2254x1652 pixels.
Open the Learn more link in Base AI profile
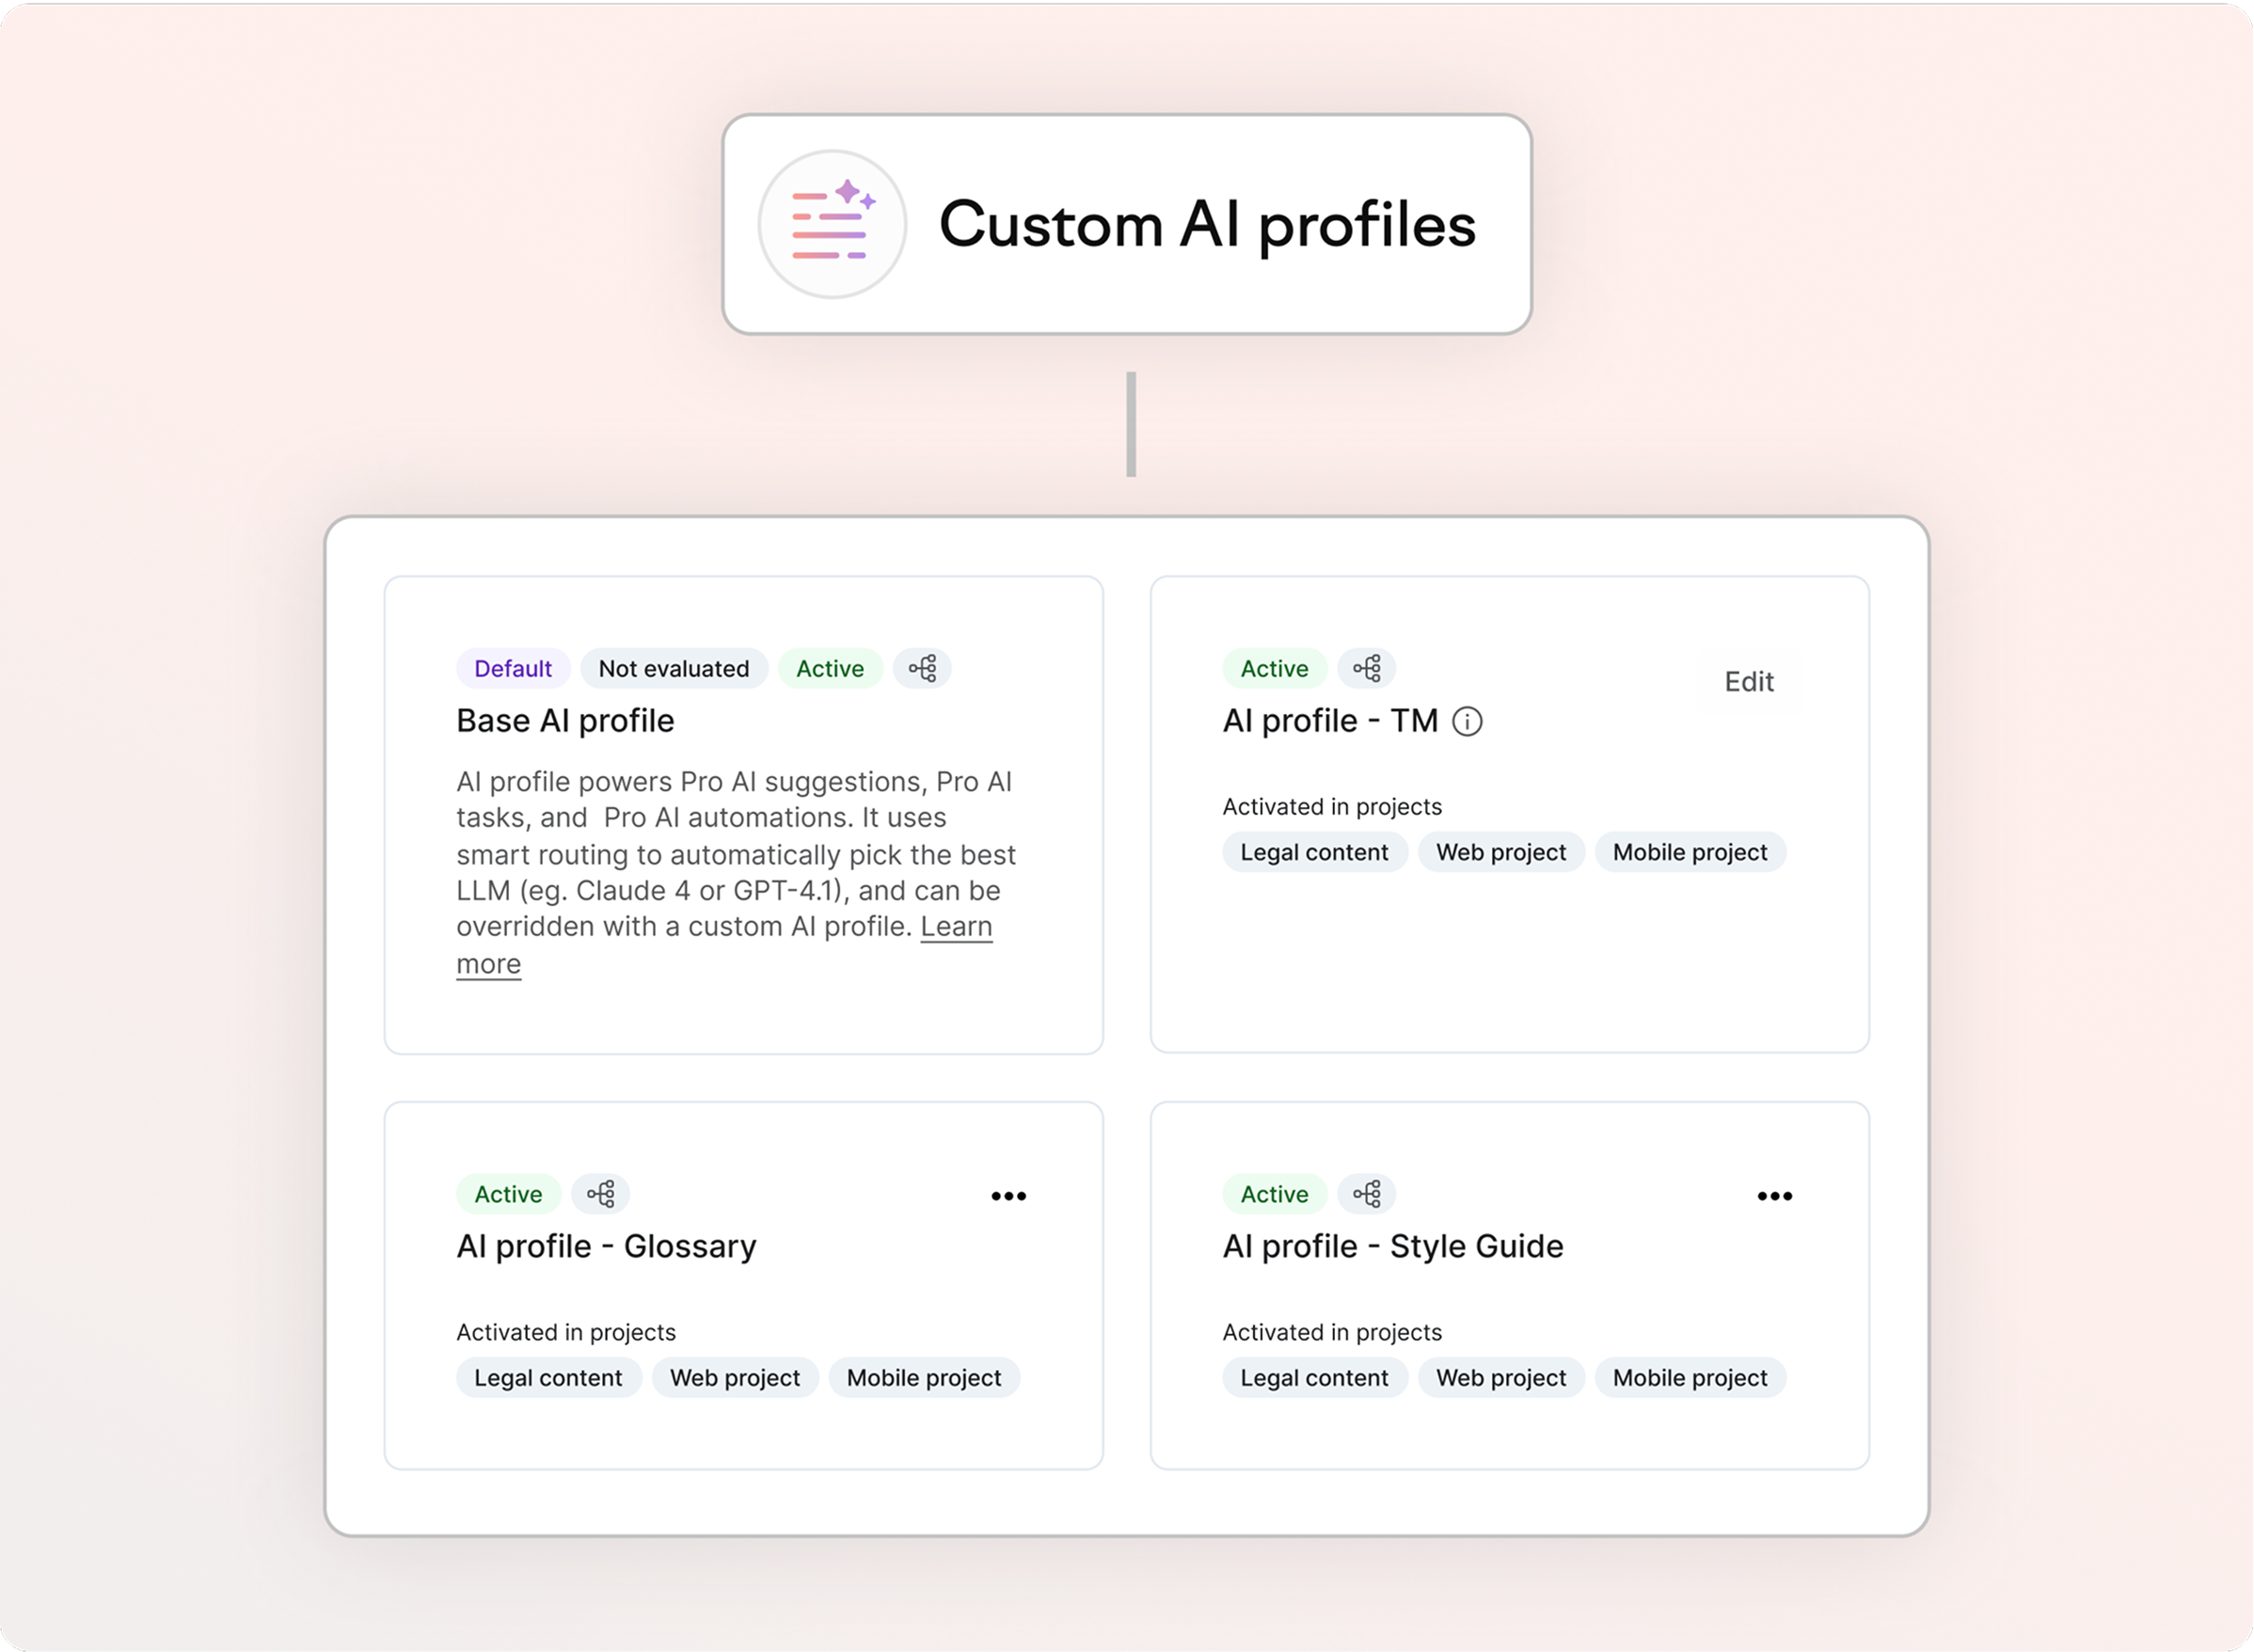pos(956,927)
